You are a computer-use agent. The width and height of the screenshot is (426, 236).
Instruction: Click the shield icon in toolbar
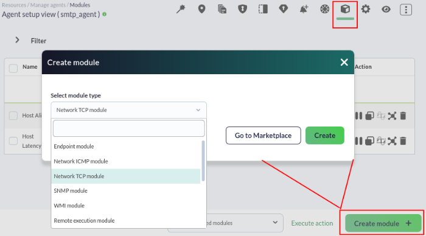[243, 9]
